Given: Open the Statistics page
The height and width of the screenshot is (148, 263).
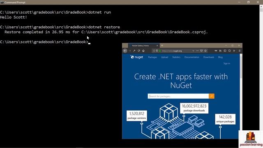Looking at the screenshot, I should (176, 57).
